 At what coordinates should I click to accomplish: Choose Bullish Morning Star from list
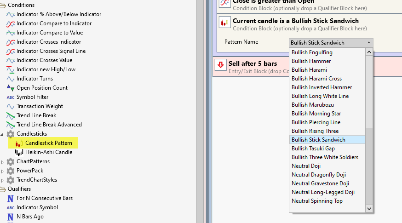point(316,114)
